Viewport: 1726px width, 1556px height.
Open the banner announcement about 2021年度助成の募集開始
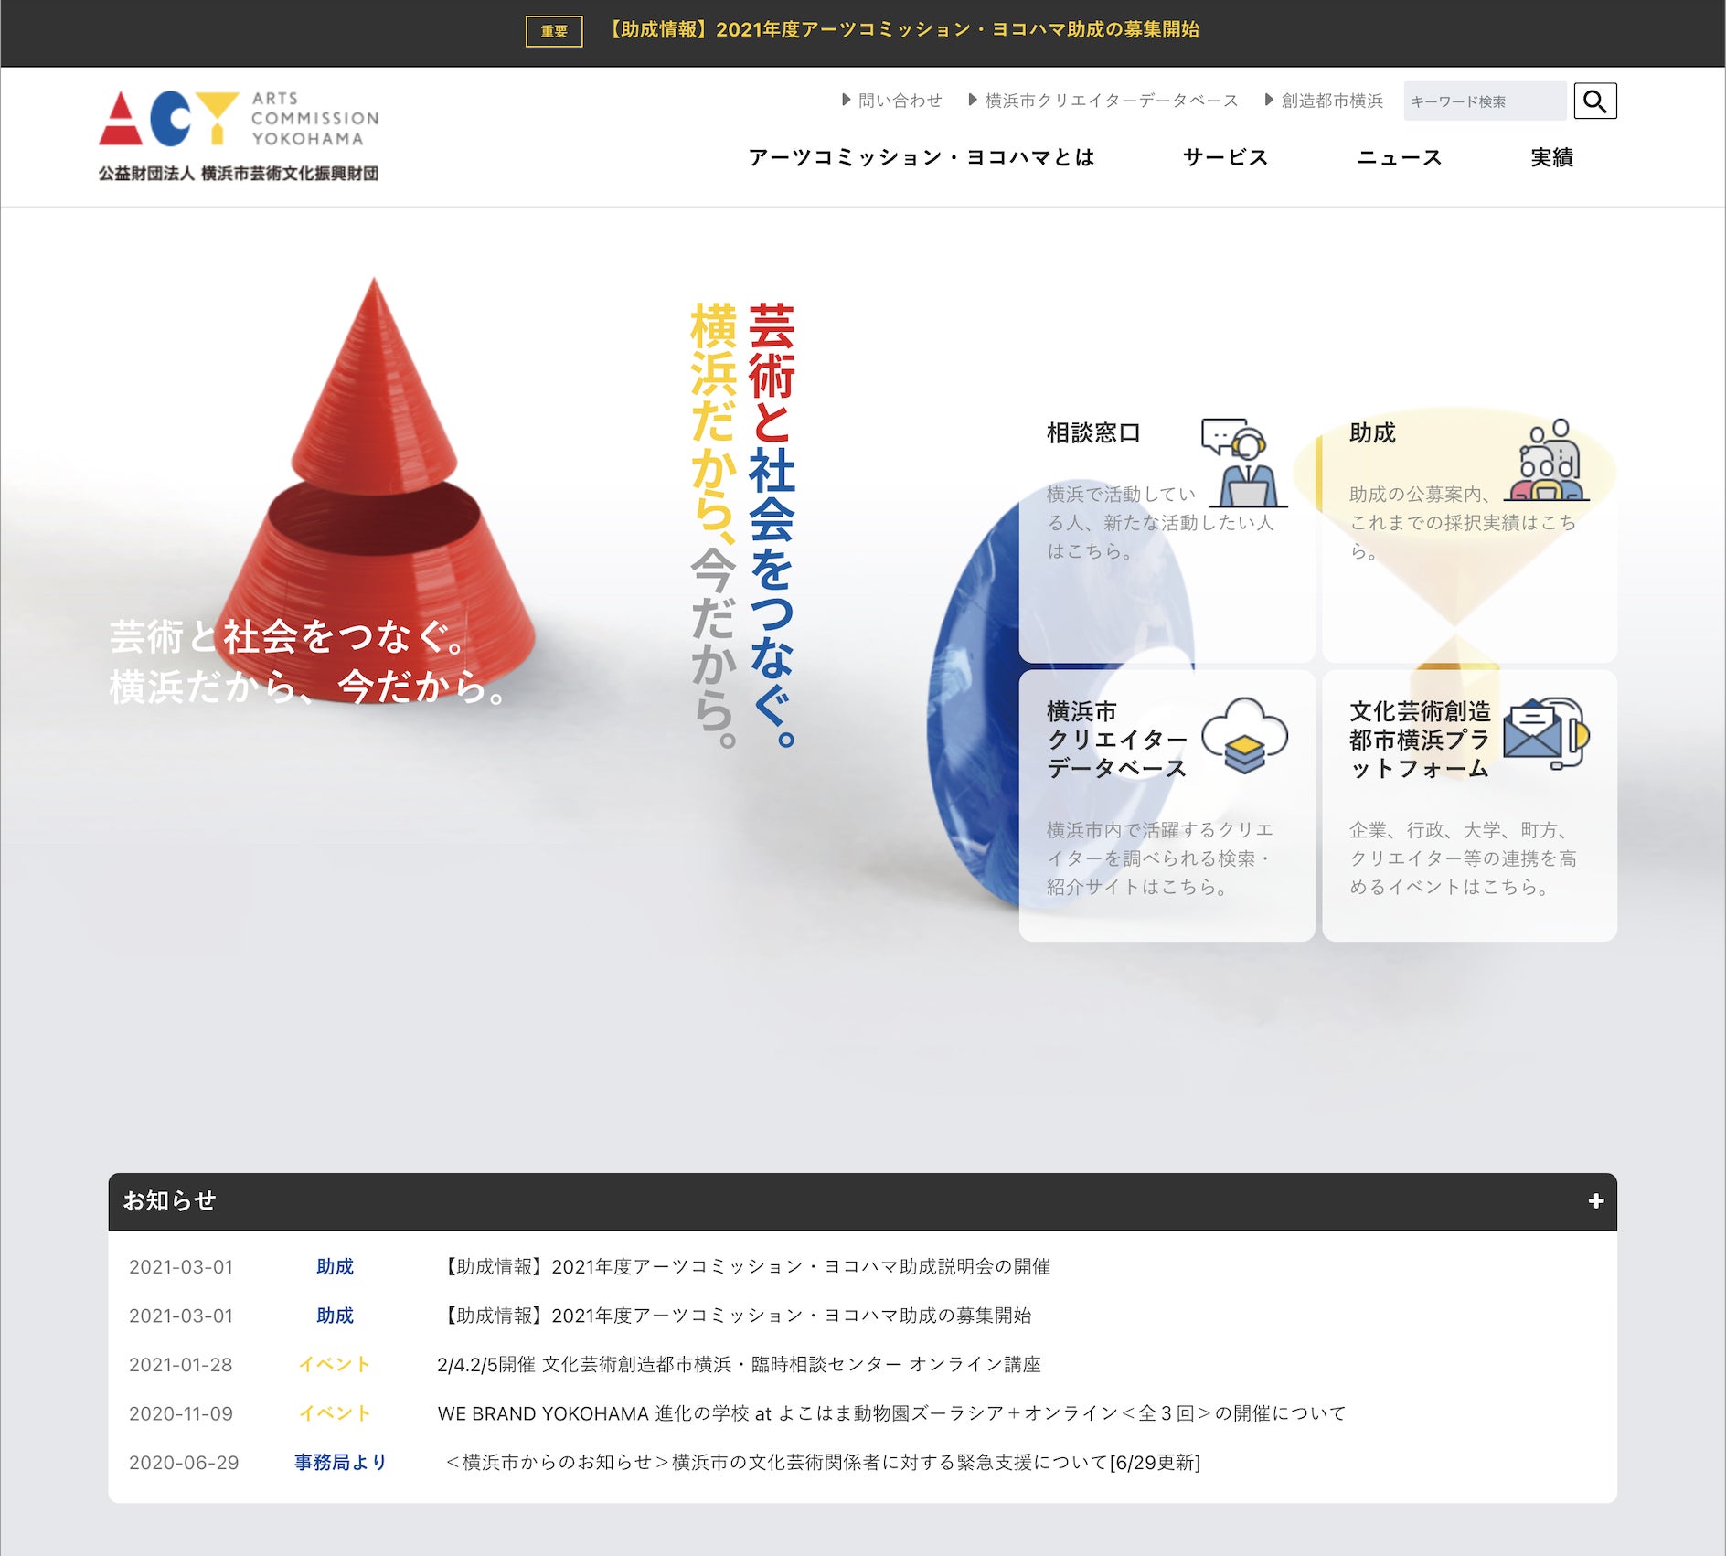click(902, 30)
